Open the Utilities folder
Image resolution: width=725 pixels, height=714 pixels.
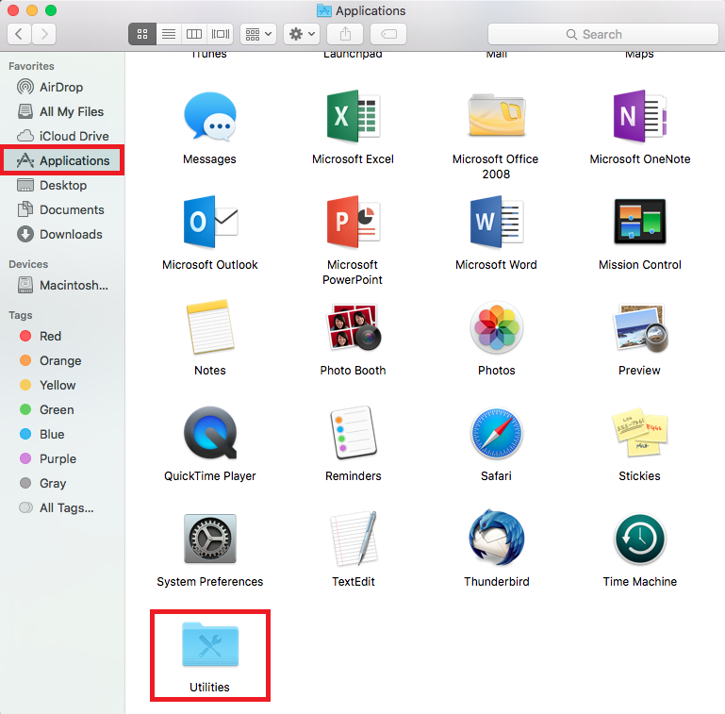coord(210,644)
